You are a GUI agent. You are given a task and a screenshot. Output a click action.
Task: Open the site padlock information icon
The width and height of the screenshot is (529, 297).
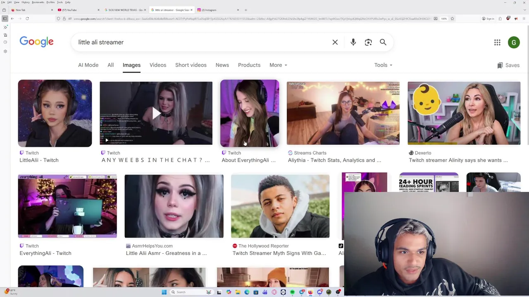(x=64, y=19)
